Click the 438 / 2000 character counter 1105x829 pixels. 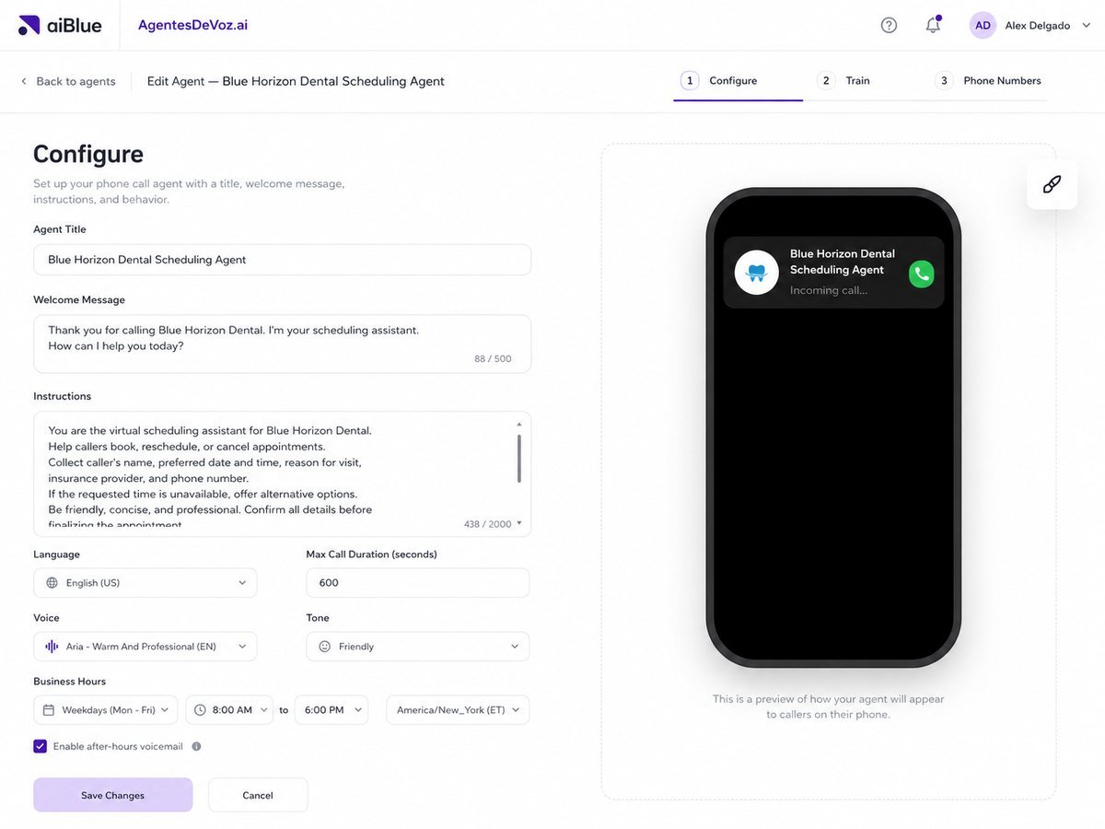[487, 524]
